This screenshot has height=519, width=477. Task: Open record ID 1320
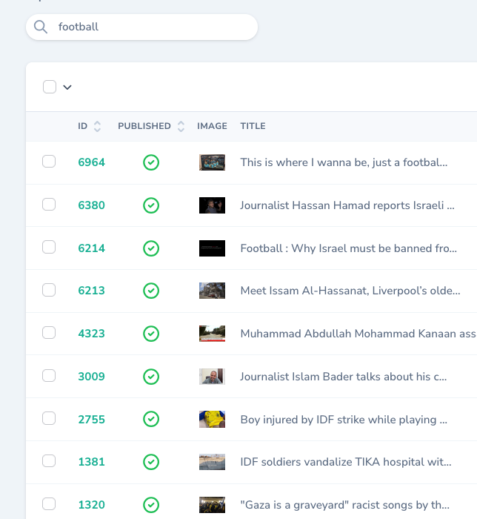click(92, 505)
